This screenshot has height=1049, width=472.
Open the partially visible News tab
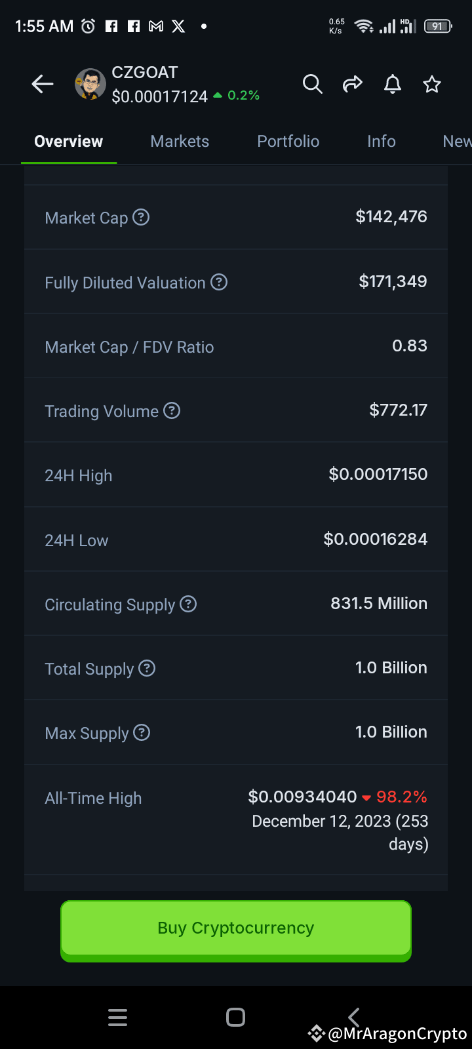coord(458,141)
